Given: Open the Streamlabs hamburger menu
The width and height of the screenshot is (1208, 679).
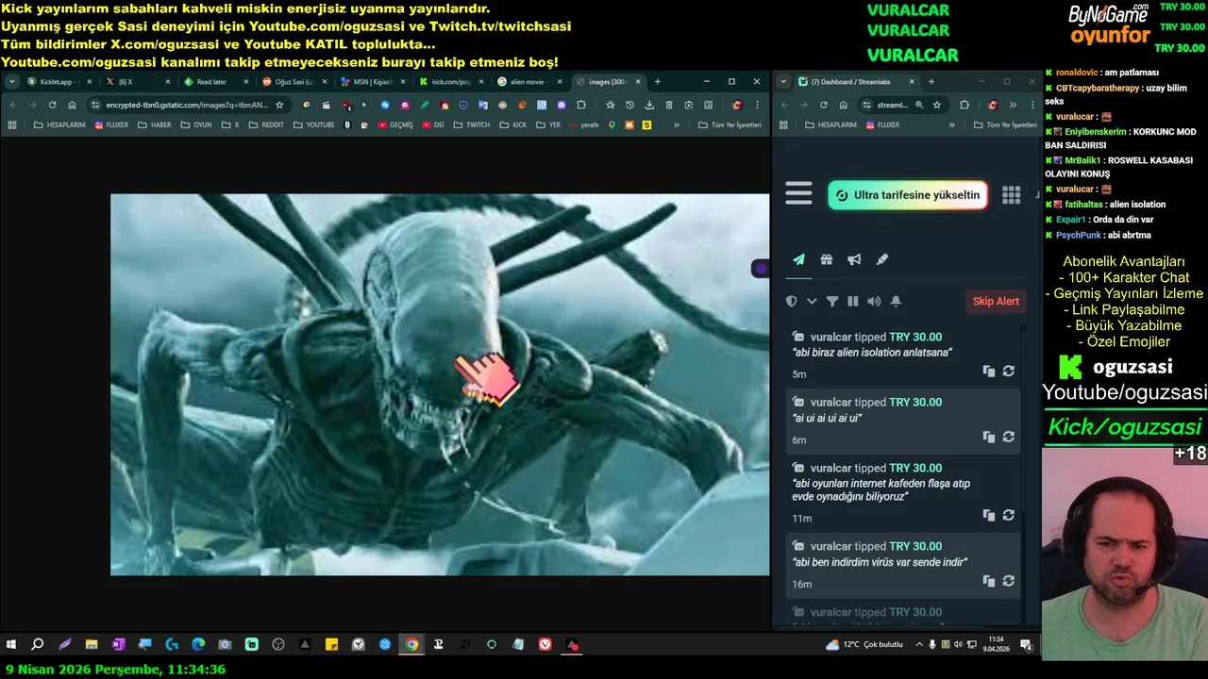Looking at the screenshot, I should 798,193.
